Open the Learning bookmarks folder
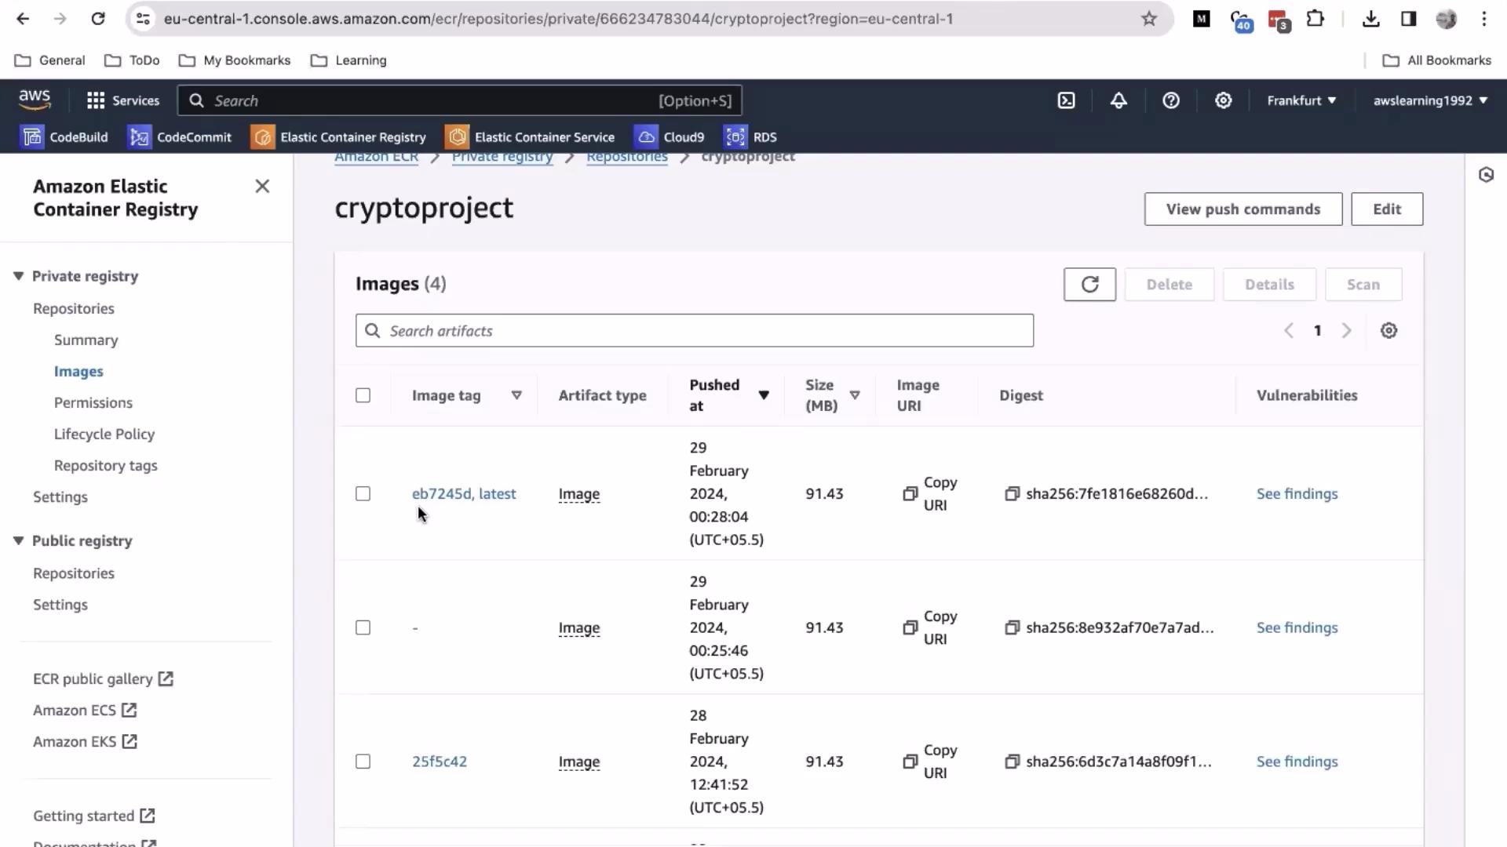This screenshot has width=1507, height=847. pyautogui.click(x=348, y=60)
